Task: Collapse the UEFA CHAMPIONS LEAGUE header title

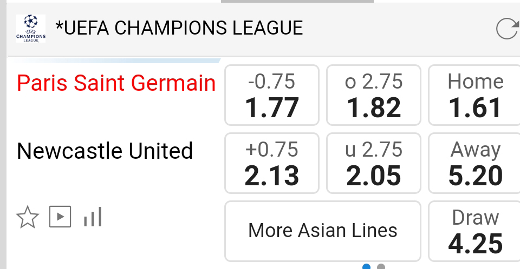Action: tap(179, 28)
